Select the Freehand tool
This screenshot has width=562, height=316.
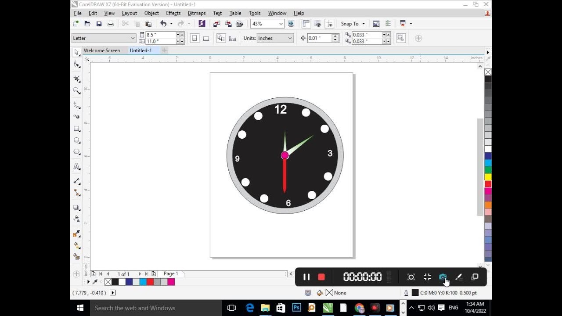[77, 105]
